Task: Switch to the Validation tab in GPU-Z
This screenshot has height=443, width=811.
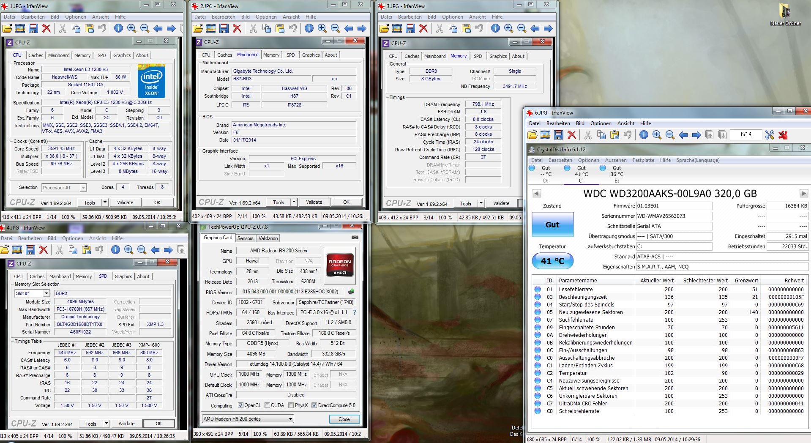Action: coord(268,238)
